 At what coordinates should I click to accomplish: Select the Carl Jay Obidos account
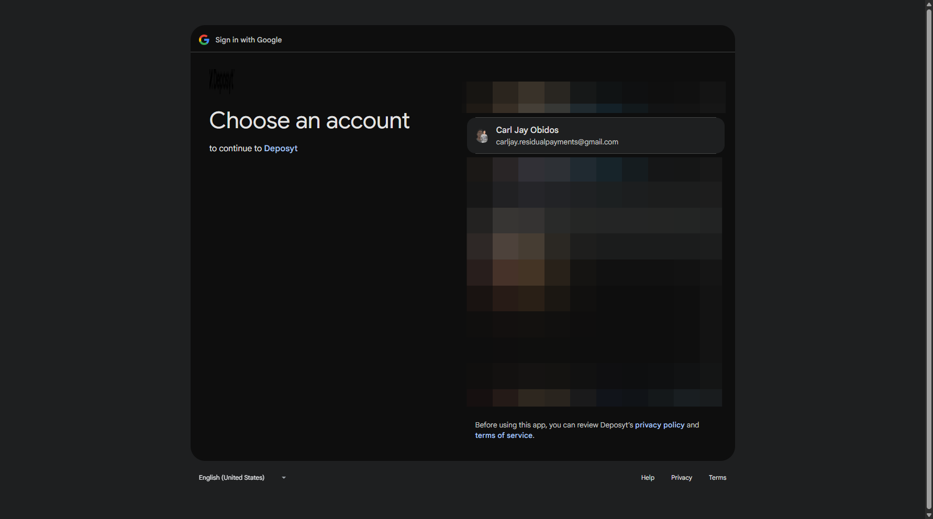pyautogui.click(x=596, y=136)
